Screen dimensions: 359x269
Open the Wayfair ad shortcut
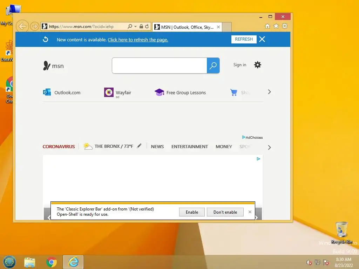(x=118, y=92)
